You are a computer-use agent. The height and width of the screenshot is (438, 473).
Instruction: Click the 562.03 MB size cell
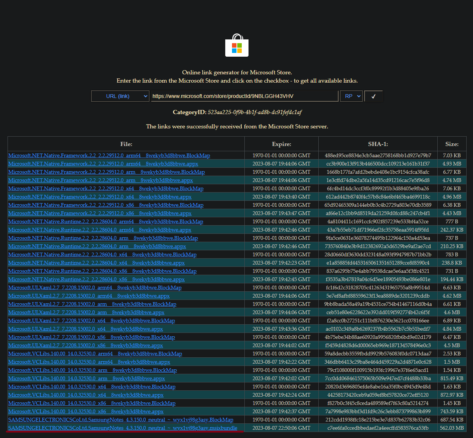coord(452,428)
